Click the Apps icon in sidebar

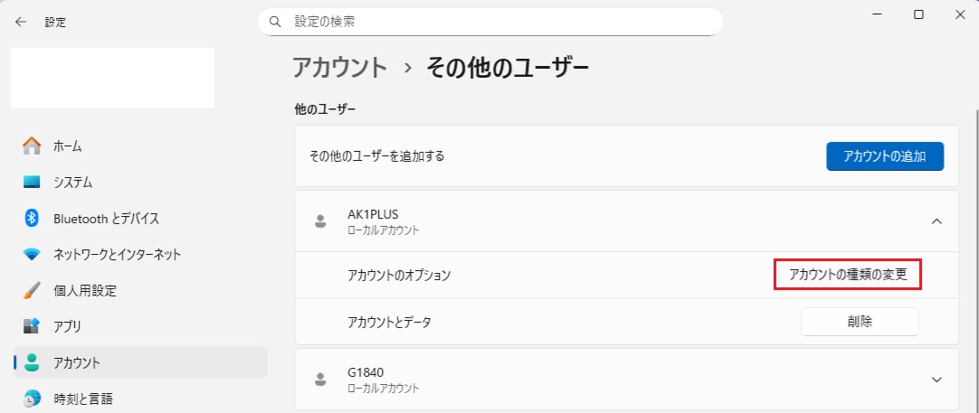32,326
